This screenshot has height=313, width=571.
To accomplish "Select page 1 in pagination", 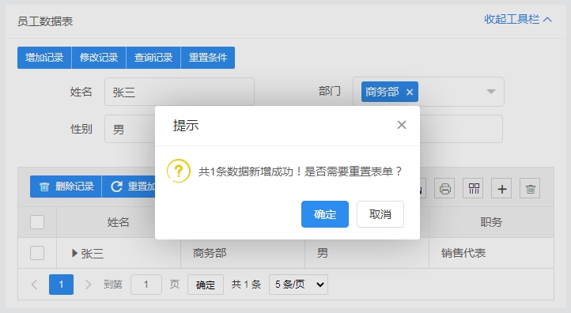I will tap(61, 285).
